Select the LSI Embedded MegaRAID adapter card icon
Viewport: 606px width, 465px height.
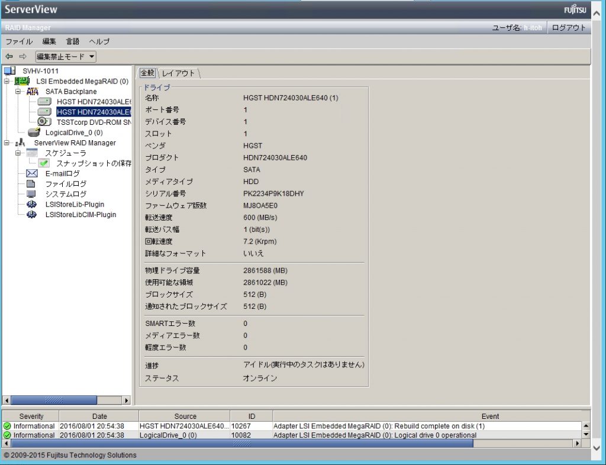point(22,81)
